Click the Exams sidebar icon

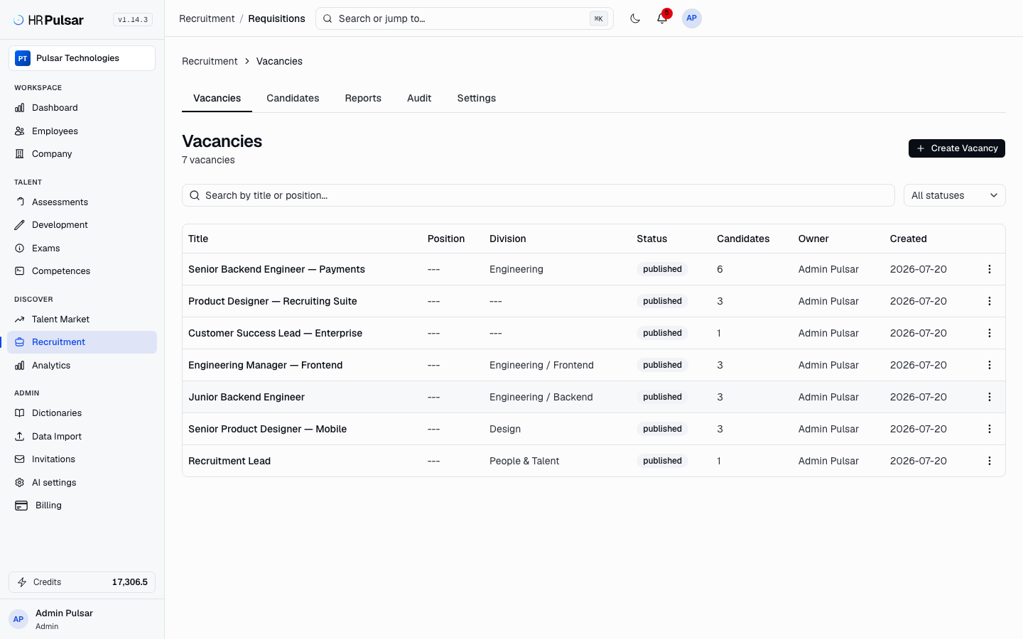point(20,248)
